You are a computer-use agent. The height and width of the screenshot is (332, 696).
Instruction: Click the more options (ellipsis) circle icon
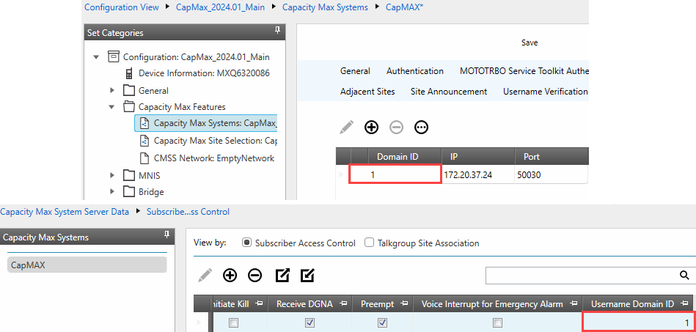click(x=421, y=128)
